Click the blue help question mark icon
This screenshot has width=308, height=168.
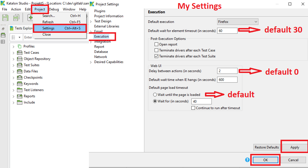click(x=247, y=160)
